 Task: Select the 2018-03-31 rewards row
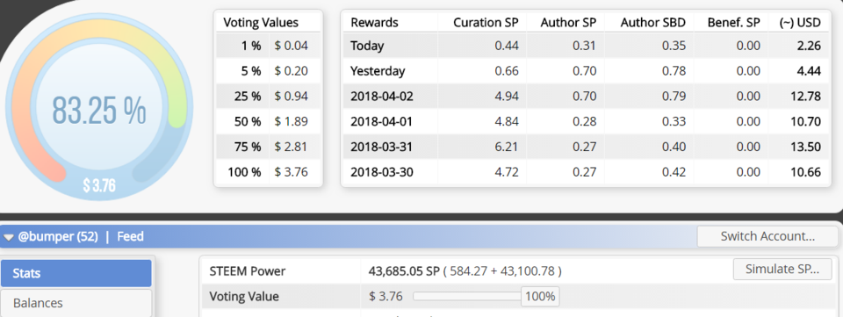586,147
